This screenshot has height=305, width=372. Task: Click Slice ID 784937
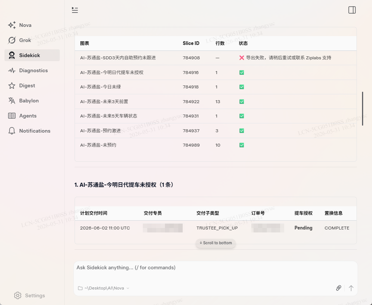click(191, 131)
